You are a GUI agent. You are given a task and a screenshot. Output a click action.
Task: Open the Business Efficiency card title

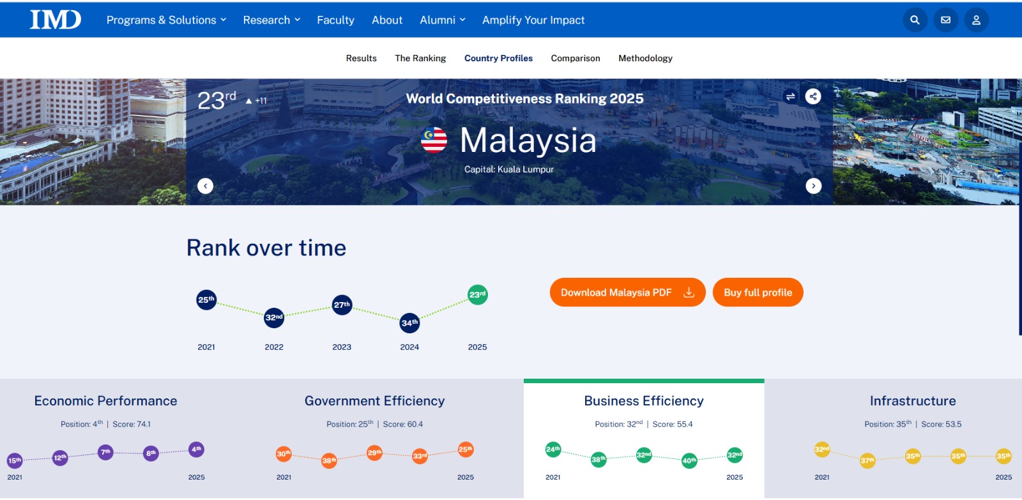point(644,401)
